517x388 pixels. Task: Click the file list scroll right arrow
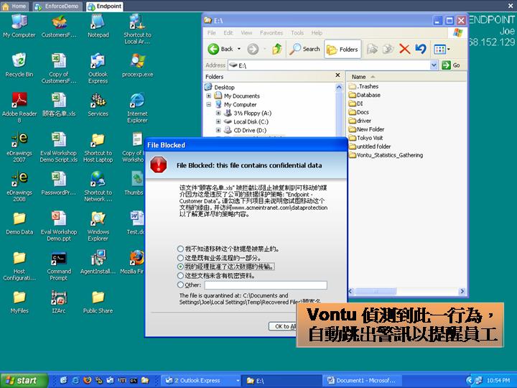pyautogui.click(x=462, y=291)
